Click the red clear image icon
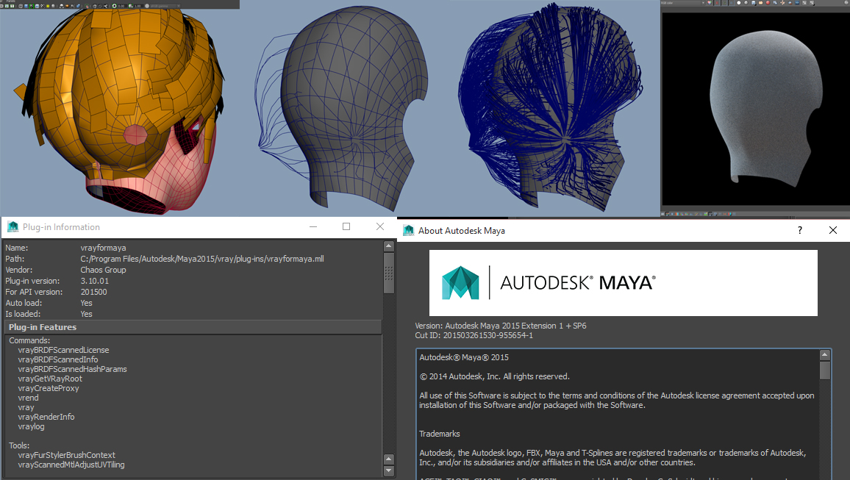Image resolution: width=850 pixels, height=480 pixels. 768,3
